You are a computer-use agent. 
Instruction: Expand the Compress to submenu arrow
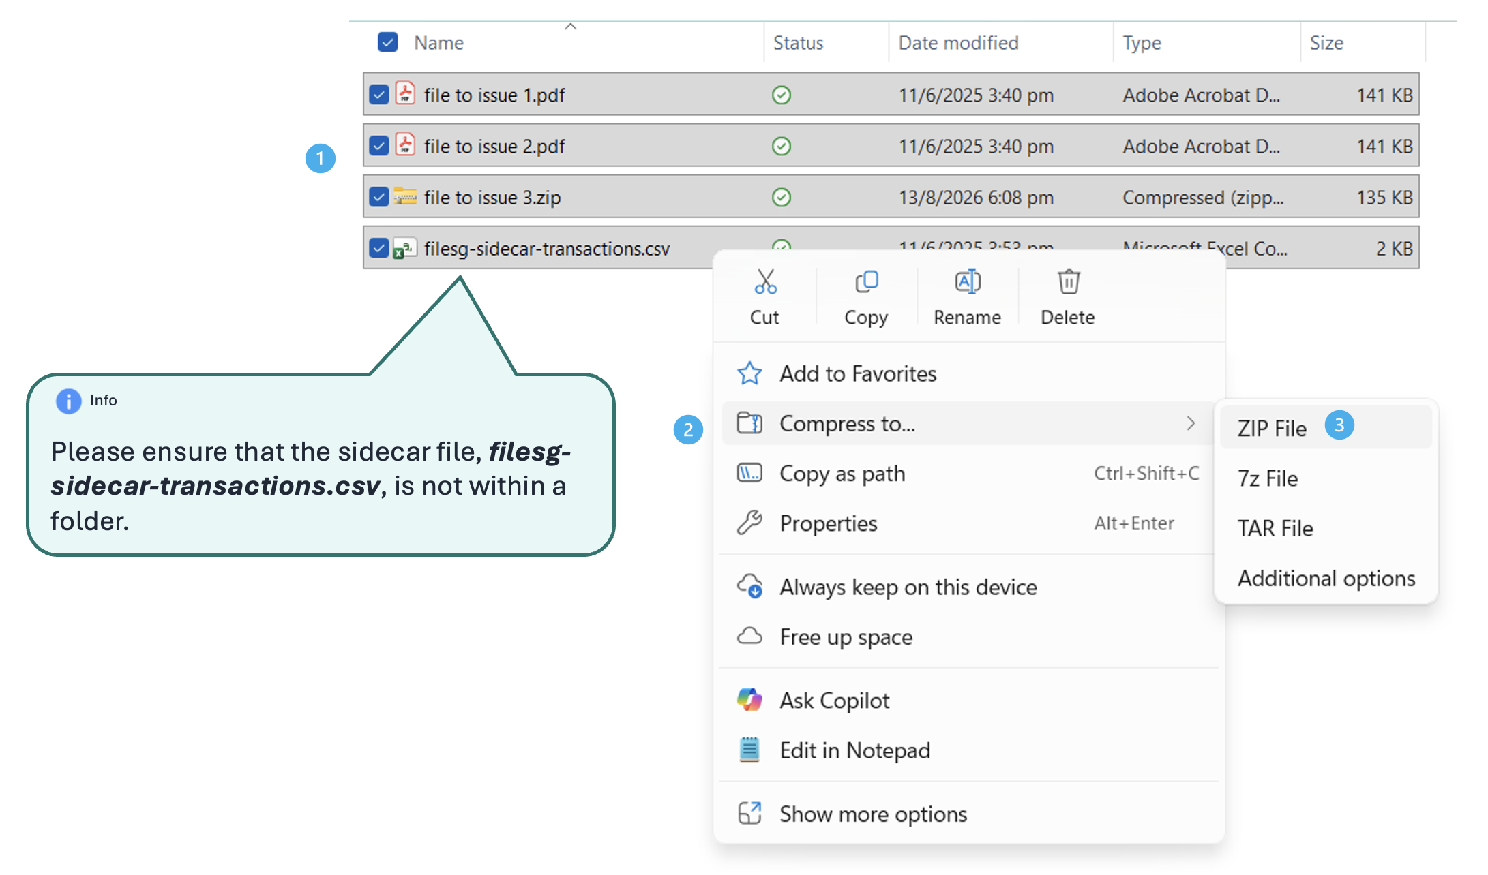1191,423
